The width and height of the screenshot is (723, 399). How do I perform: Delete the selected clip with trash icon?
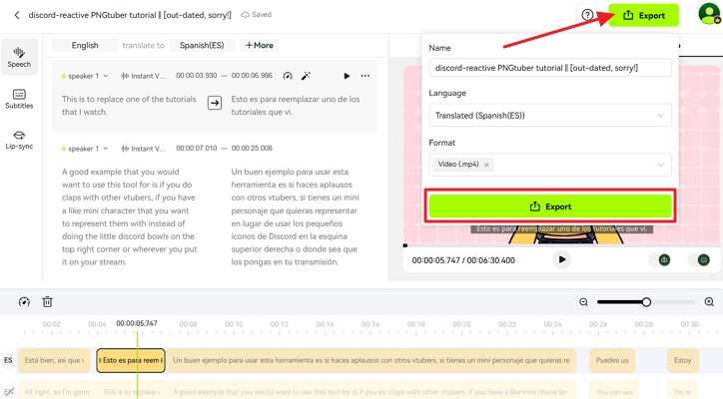(x=47, y=302)
